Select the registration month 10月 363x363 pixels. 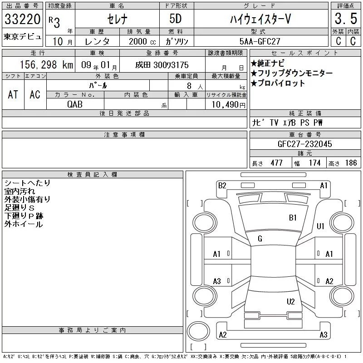tap(63, 41)
